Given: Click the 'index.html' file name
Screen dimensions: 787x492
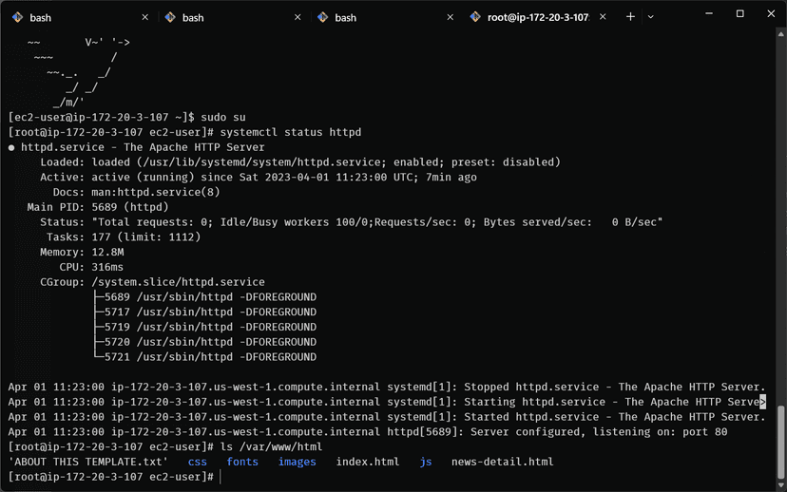Looking at the screenshot, I should coord(368,462).
